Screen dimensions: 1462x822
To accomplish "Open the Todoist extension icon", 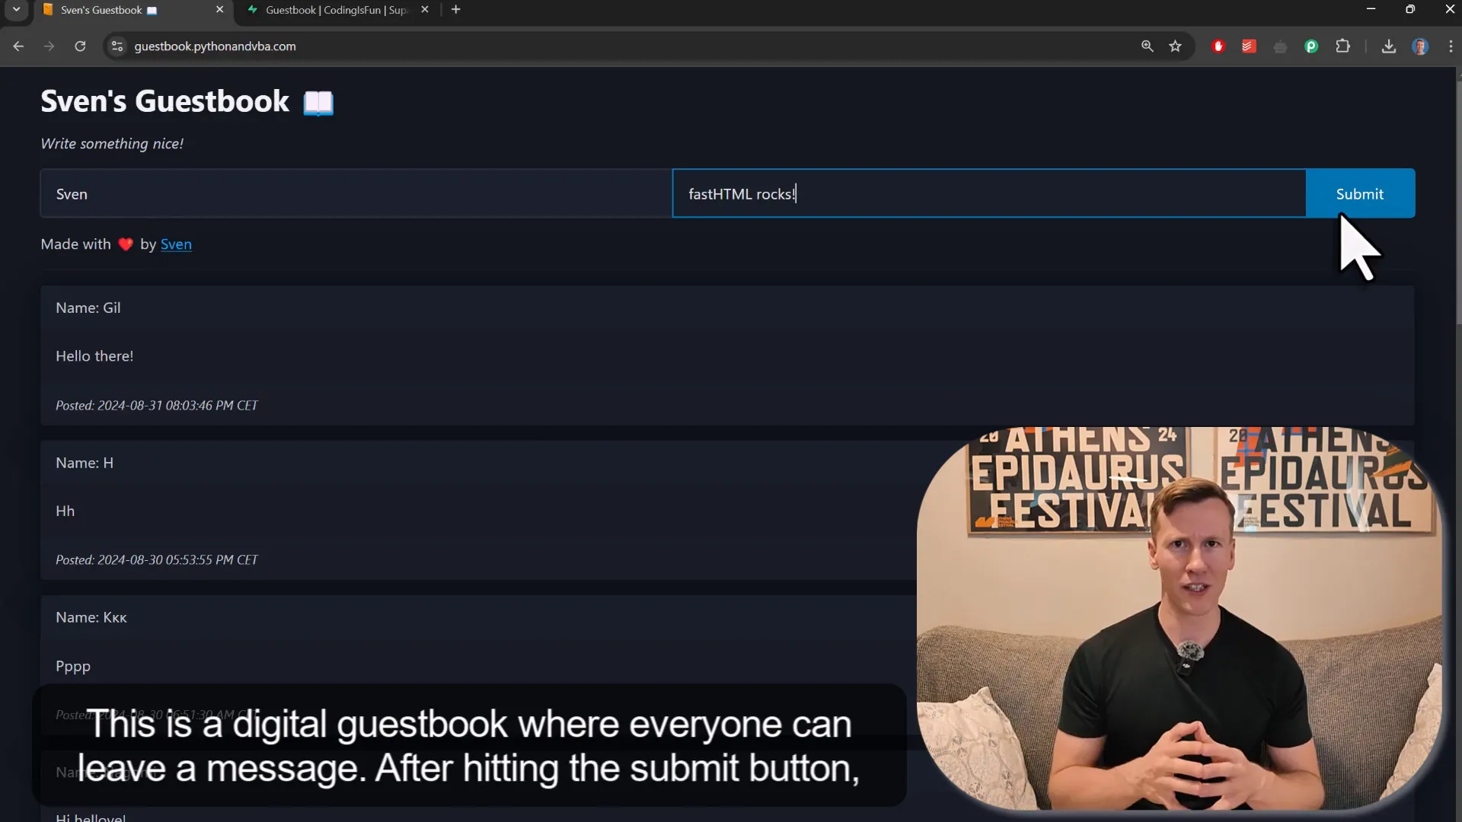I will pos(1248,46).
